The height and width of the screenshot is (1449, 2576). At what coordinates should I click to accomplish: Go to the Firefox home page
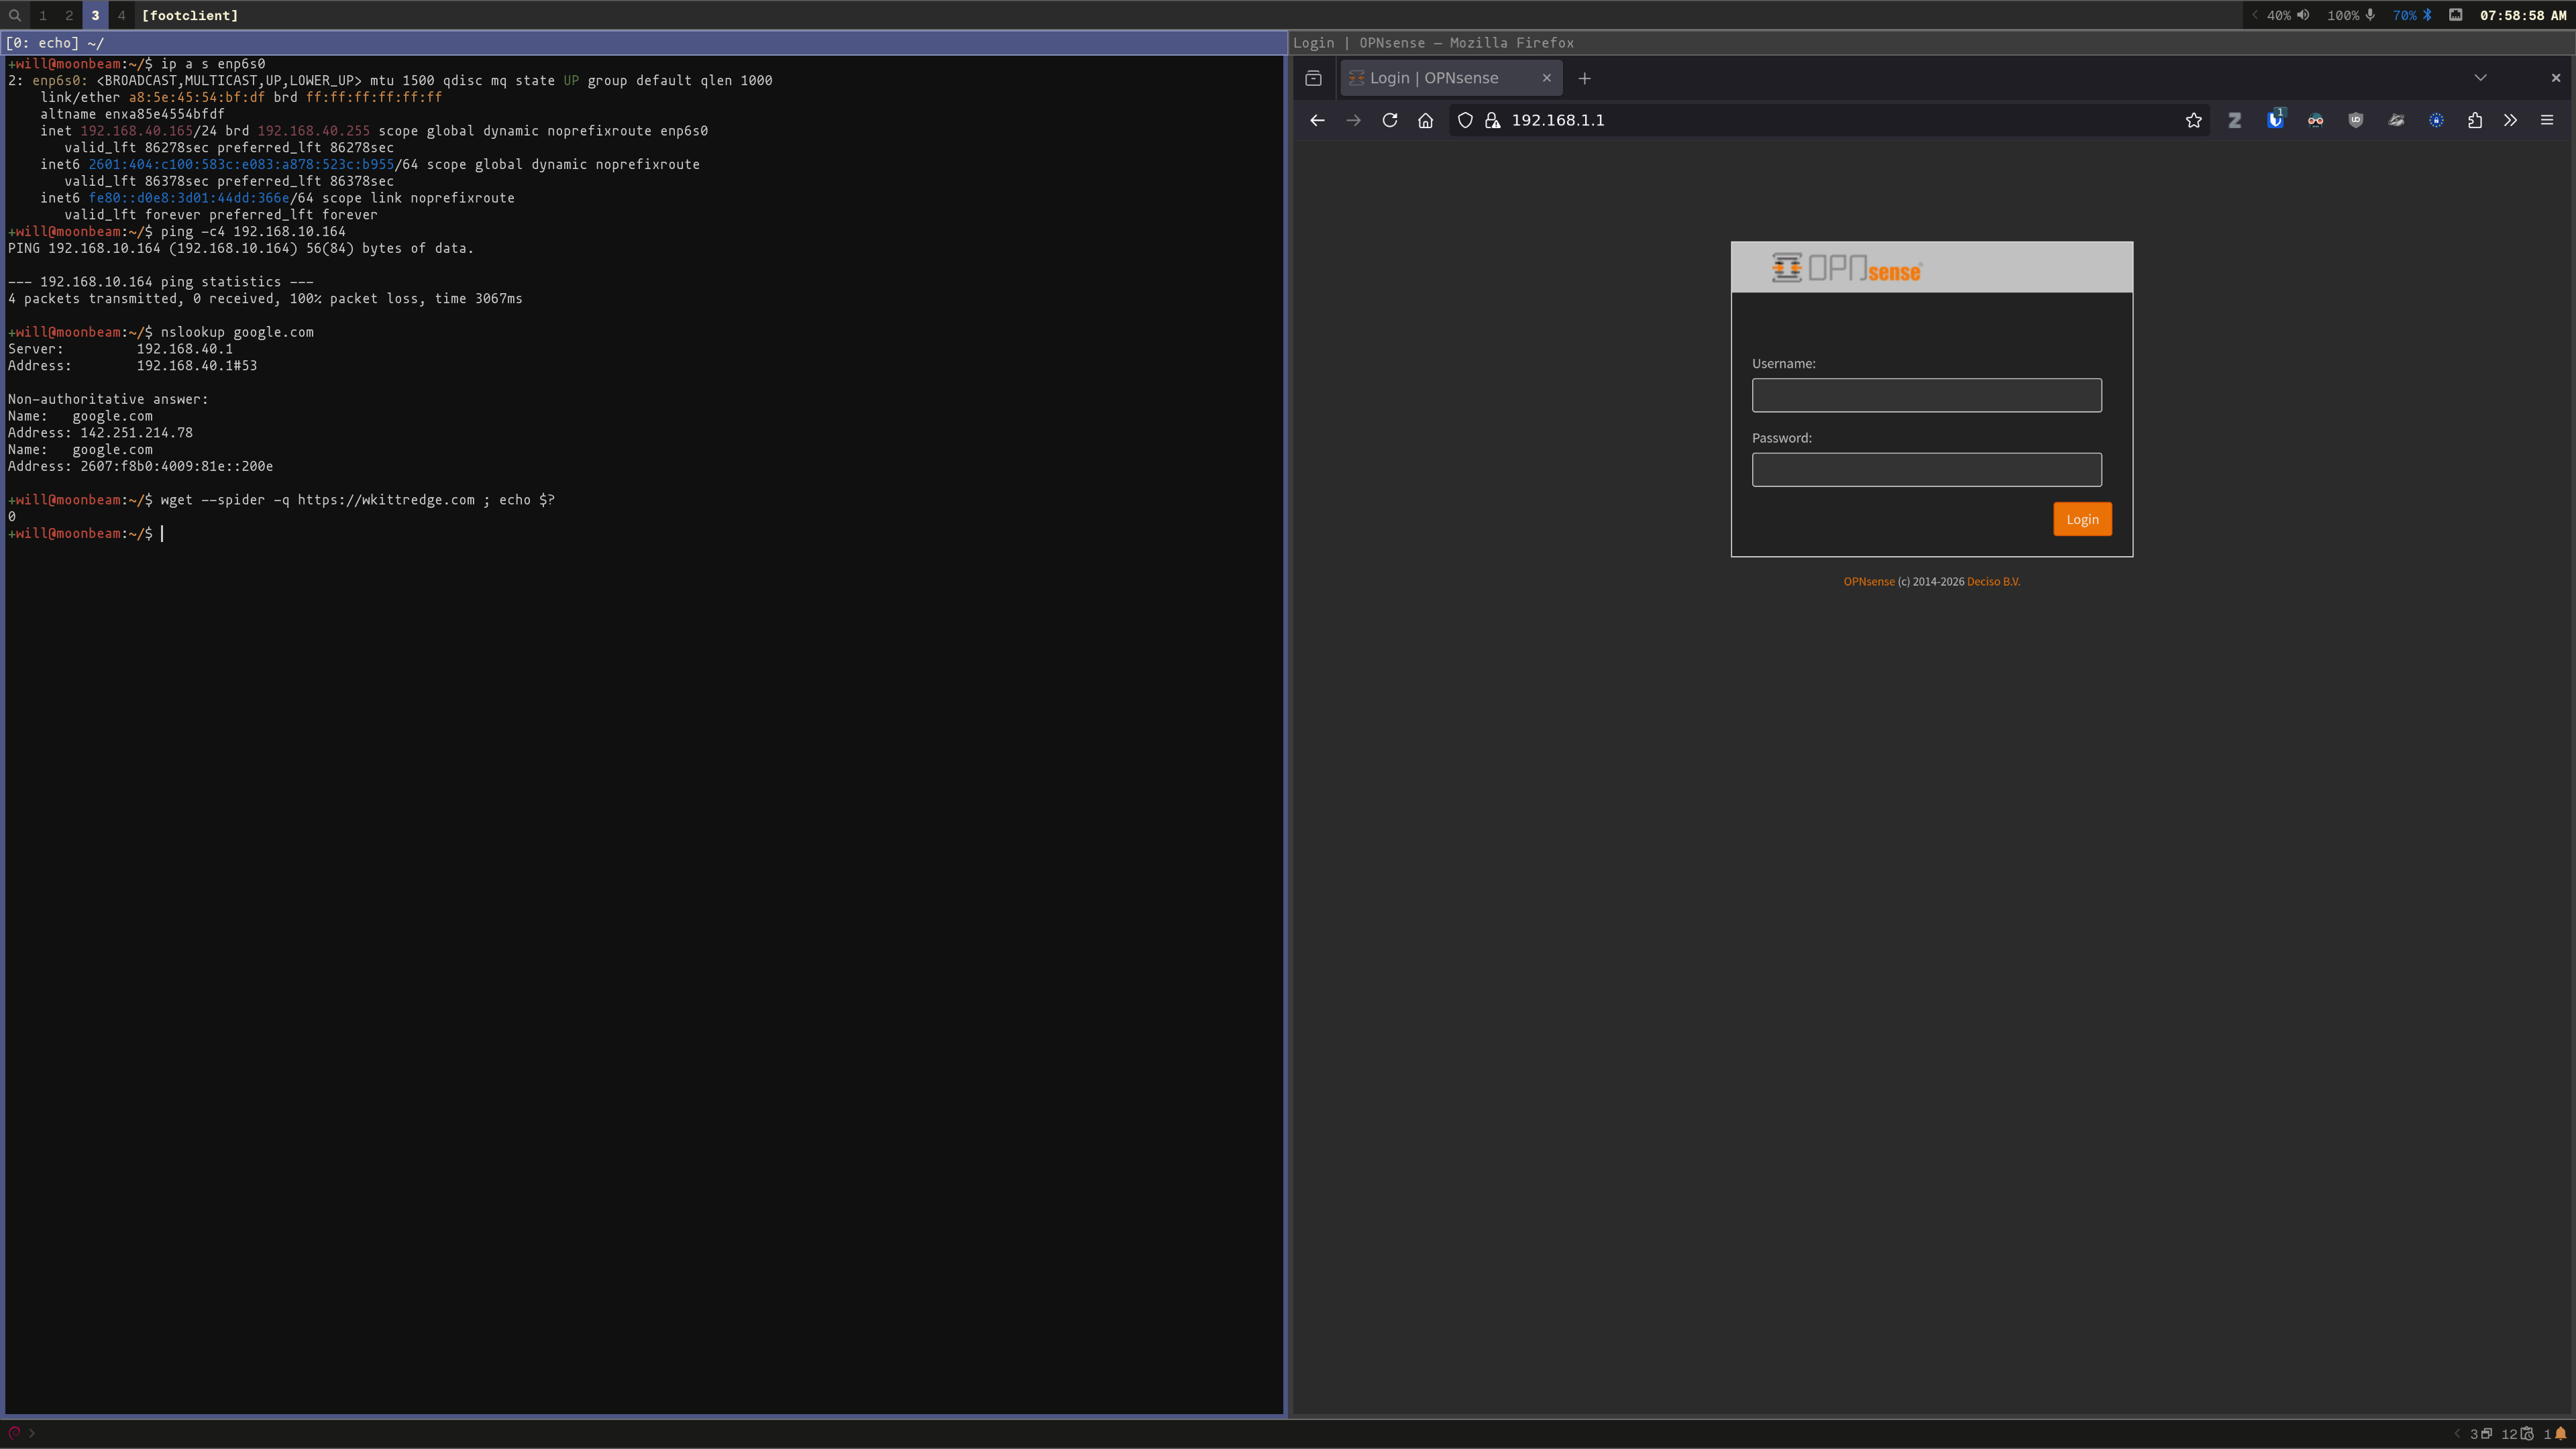click(x=1426, y=120)
